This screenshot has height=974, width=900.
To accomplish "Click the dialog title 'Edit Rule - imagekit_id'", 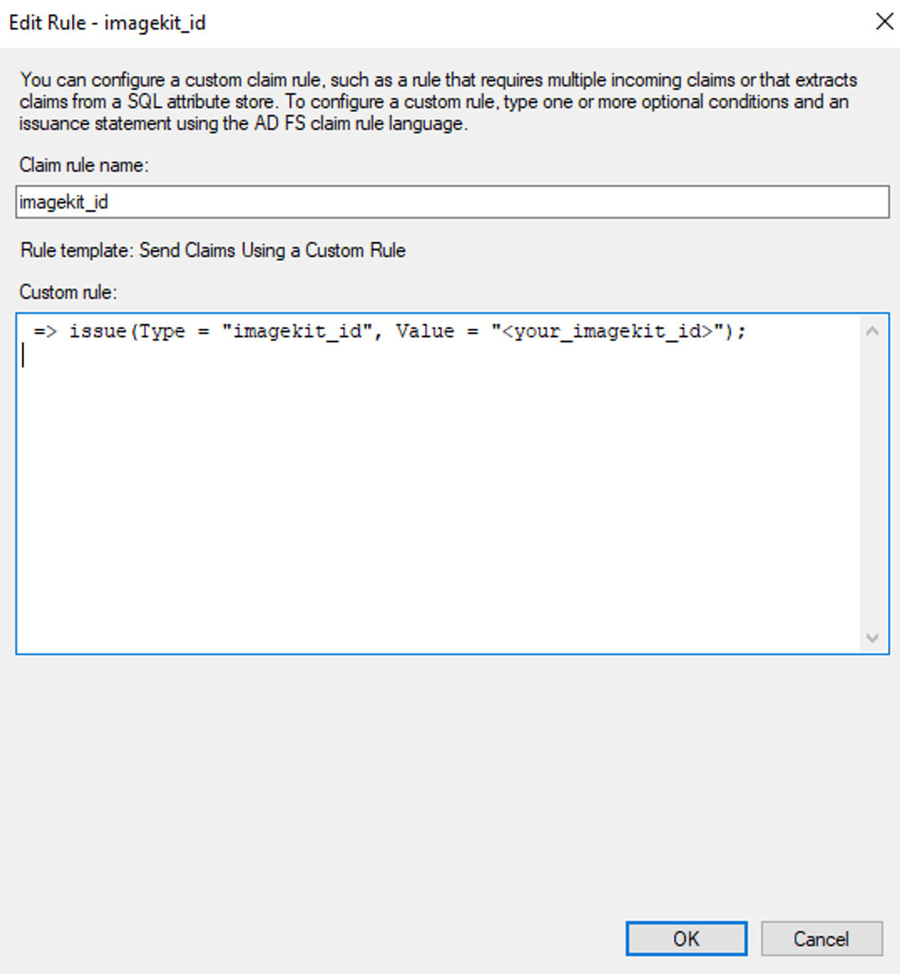I will 107,23.
